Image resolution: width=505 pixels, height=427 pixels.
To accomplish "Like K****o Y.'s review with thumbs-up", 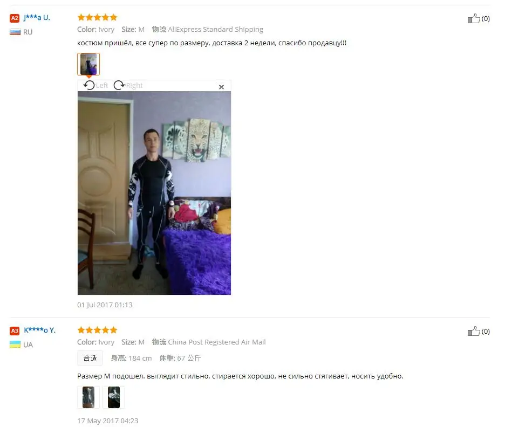I will [x=474, y=331].
